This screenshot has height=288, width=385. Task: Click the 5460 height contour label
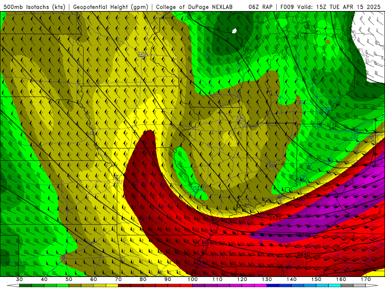[299, 199]
